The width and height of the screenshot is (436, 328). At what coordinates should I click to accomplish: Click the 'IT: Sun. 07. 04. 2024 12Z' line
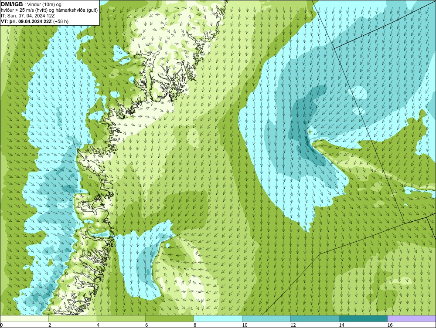(x=28, y=16)
